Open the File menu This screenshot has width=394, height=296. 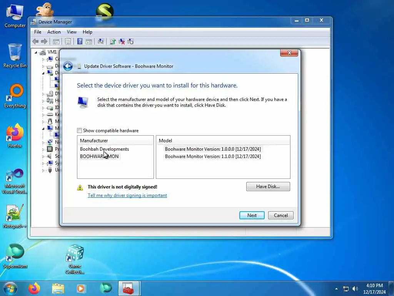(38, 32)
